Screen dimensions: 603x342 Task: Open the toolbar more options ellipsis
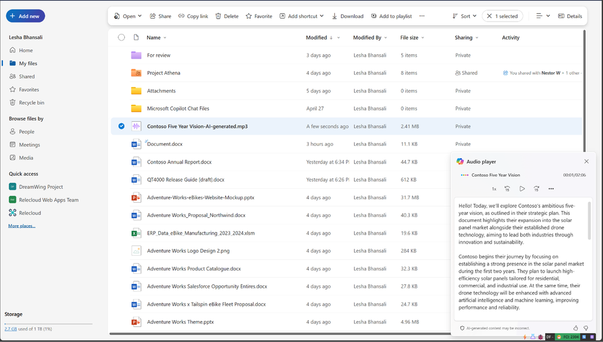click(422, 16)
